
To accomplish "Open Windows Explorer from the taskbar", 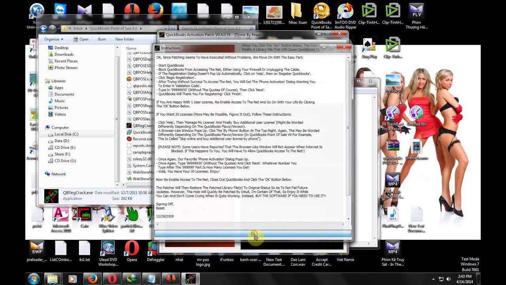I will click(x=52, y=279).
